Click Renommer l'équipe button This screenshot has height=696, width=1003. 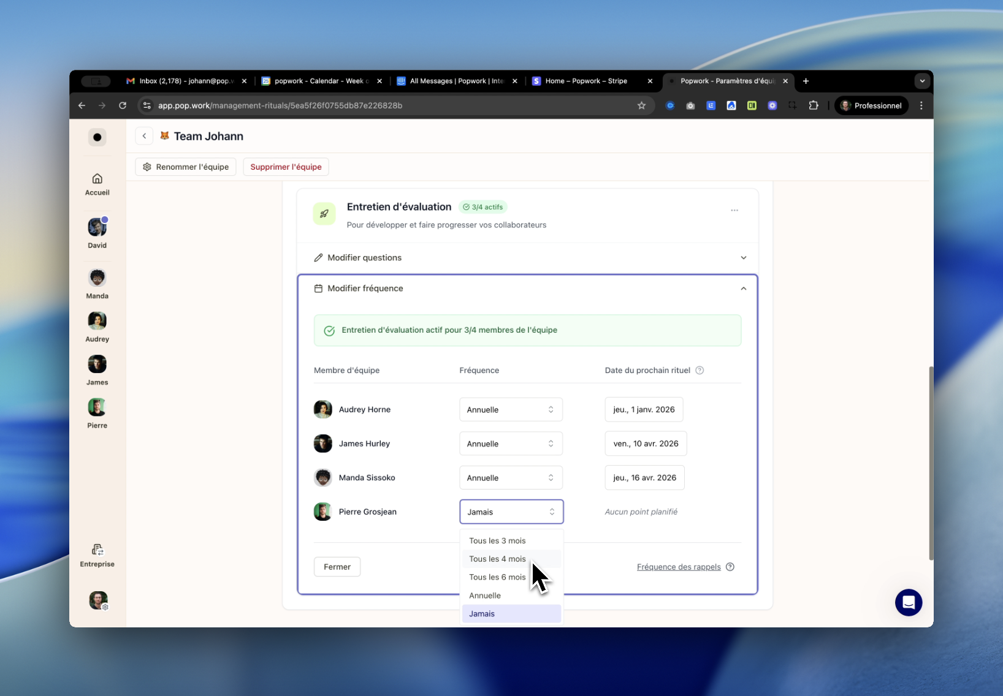[186, 167]
